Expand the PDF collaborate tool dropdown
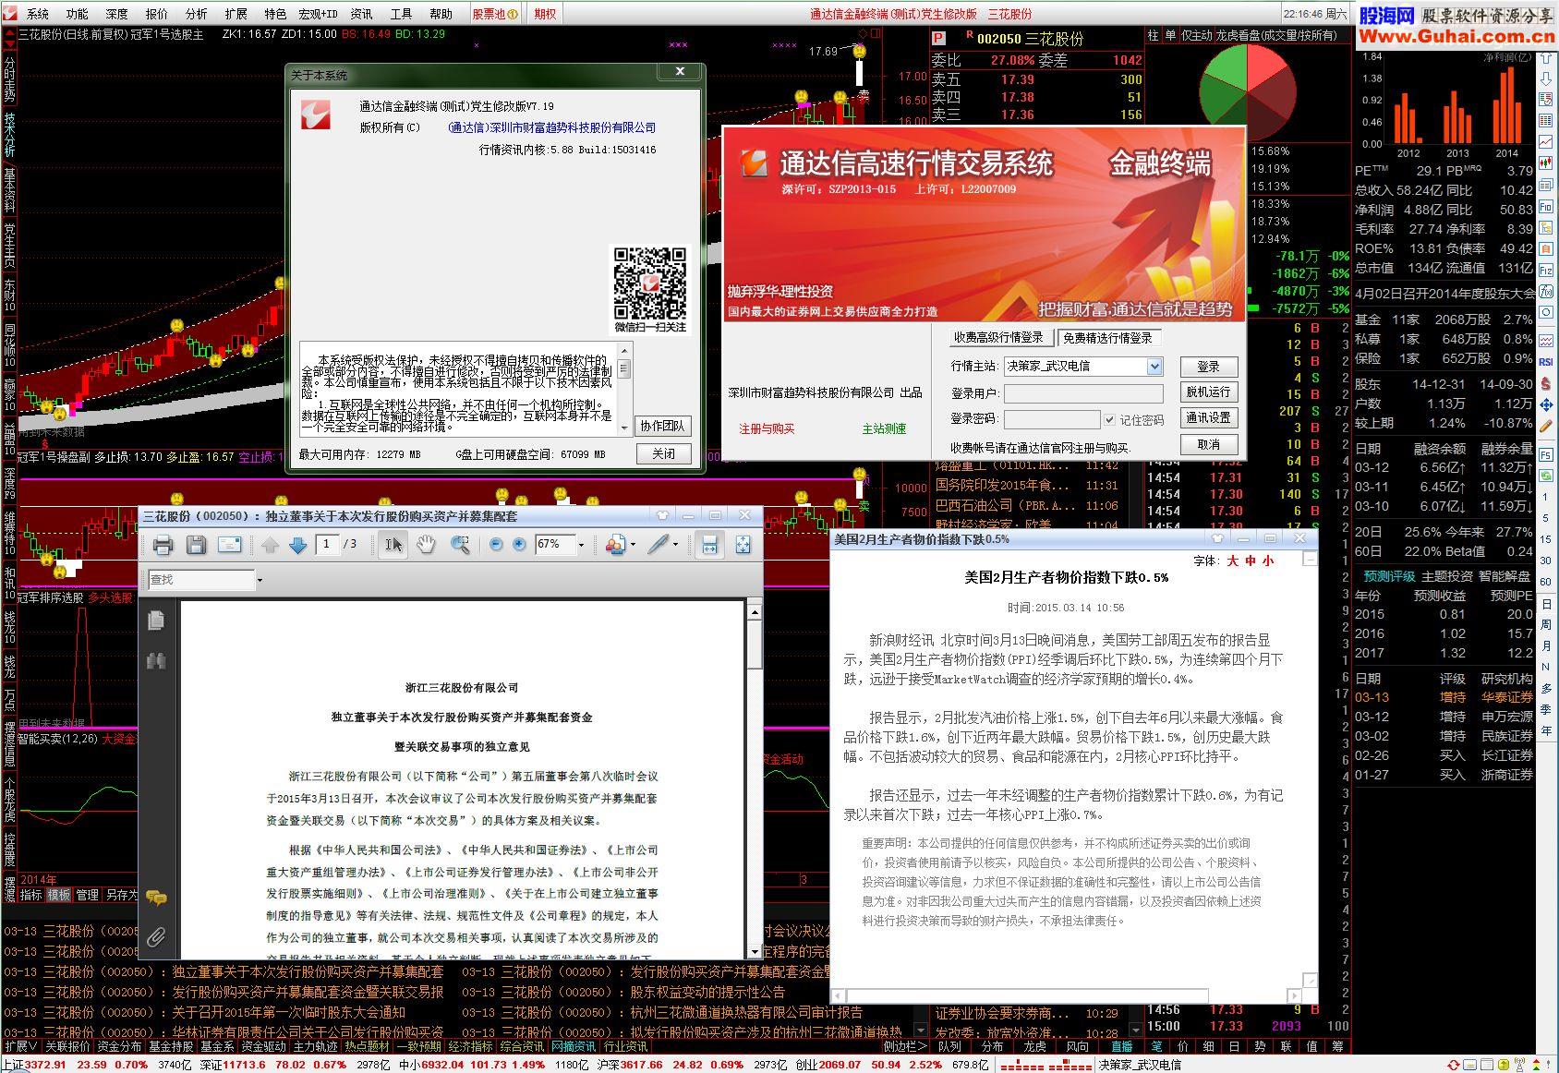1559x1073 pixels. [633, 545]
